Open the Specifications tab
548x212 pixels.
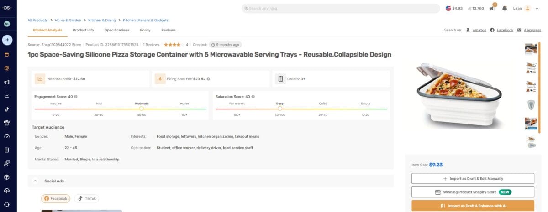click(117, 30)
